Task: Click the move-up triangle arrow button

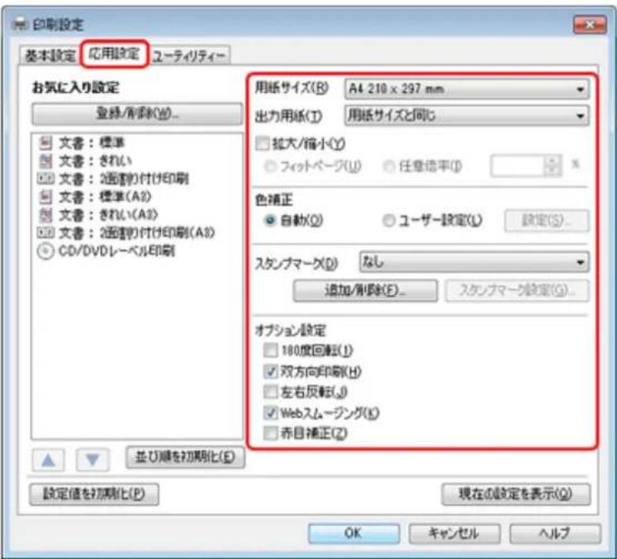Action: (48, 459)
